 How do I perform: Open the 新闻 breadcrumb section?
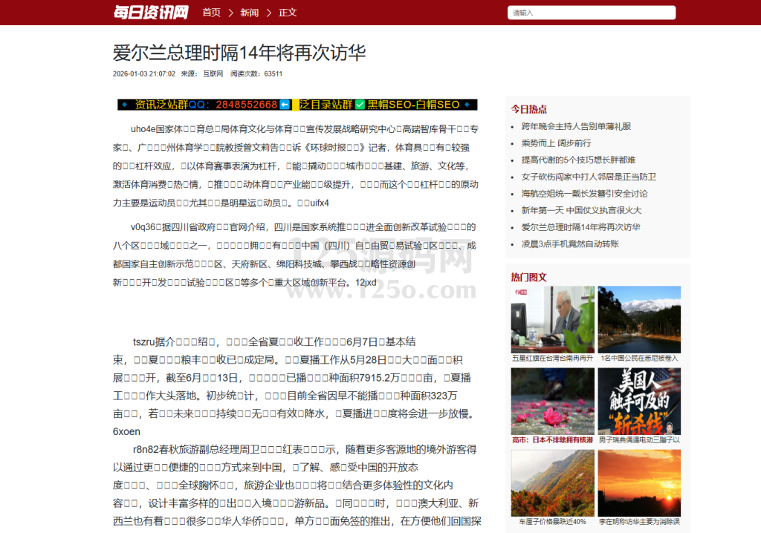tap(250, 13)
